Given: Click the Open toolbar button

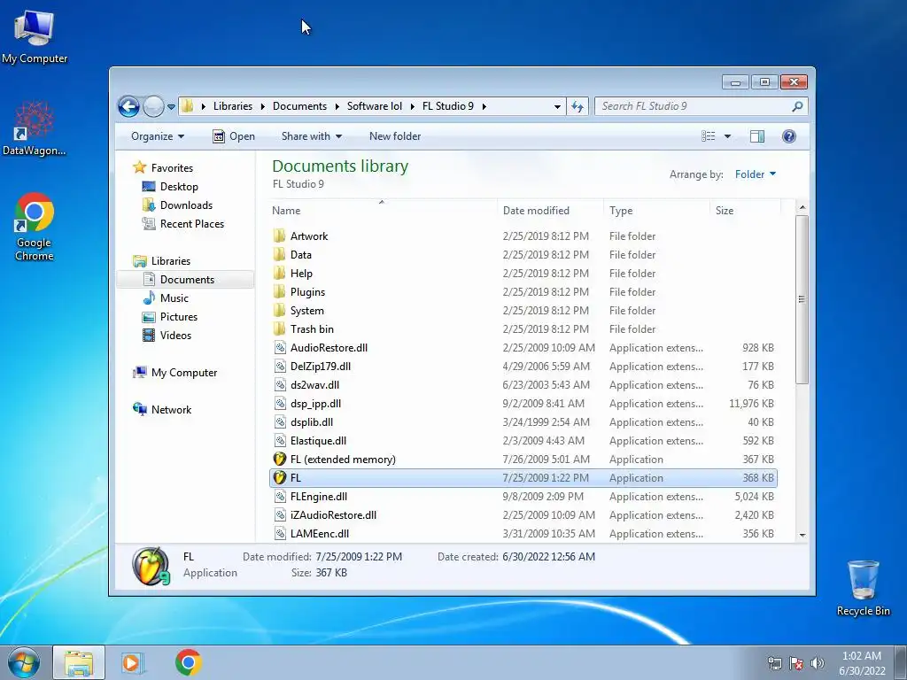Looking at the screenshot, I should click(234, 136).
